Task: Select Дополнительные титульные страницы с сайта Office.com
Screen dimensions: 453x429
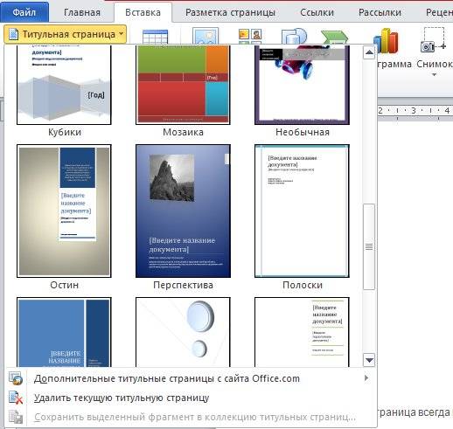Action: [x=167, y=378]
